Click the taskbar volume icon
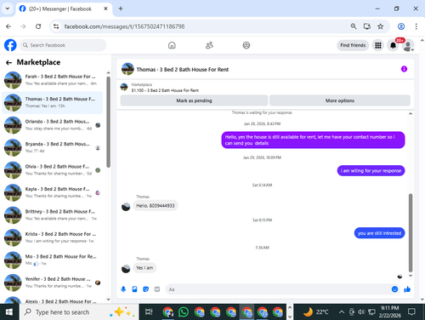Image resolution: width=425 pixels, height=320 pixels. 361,312
